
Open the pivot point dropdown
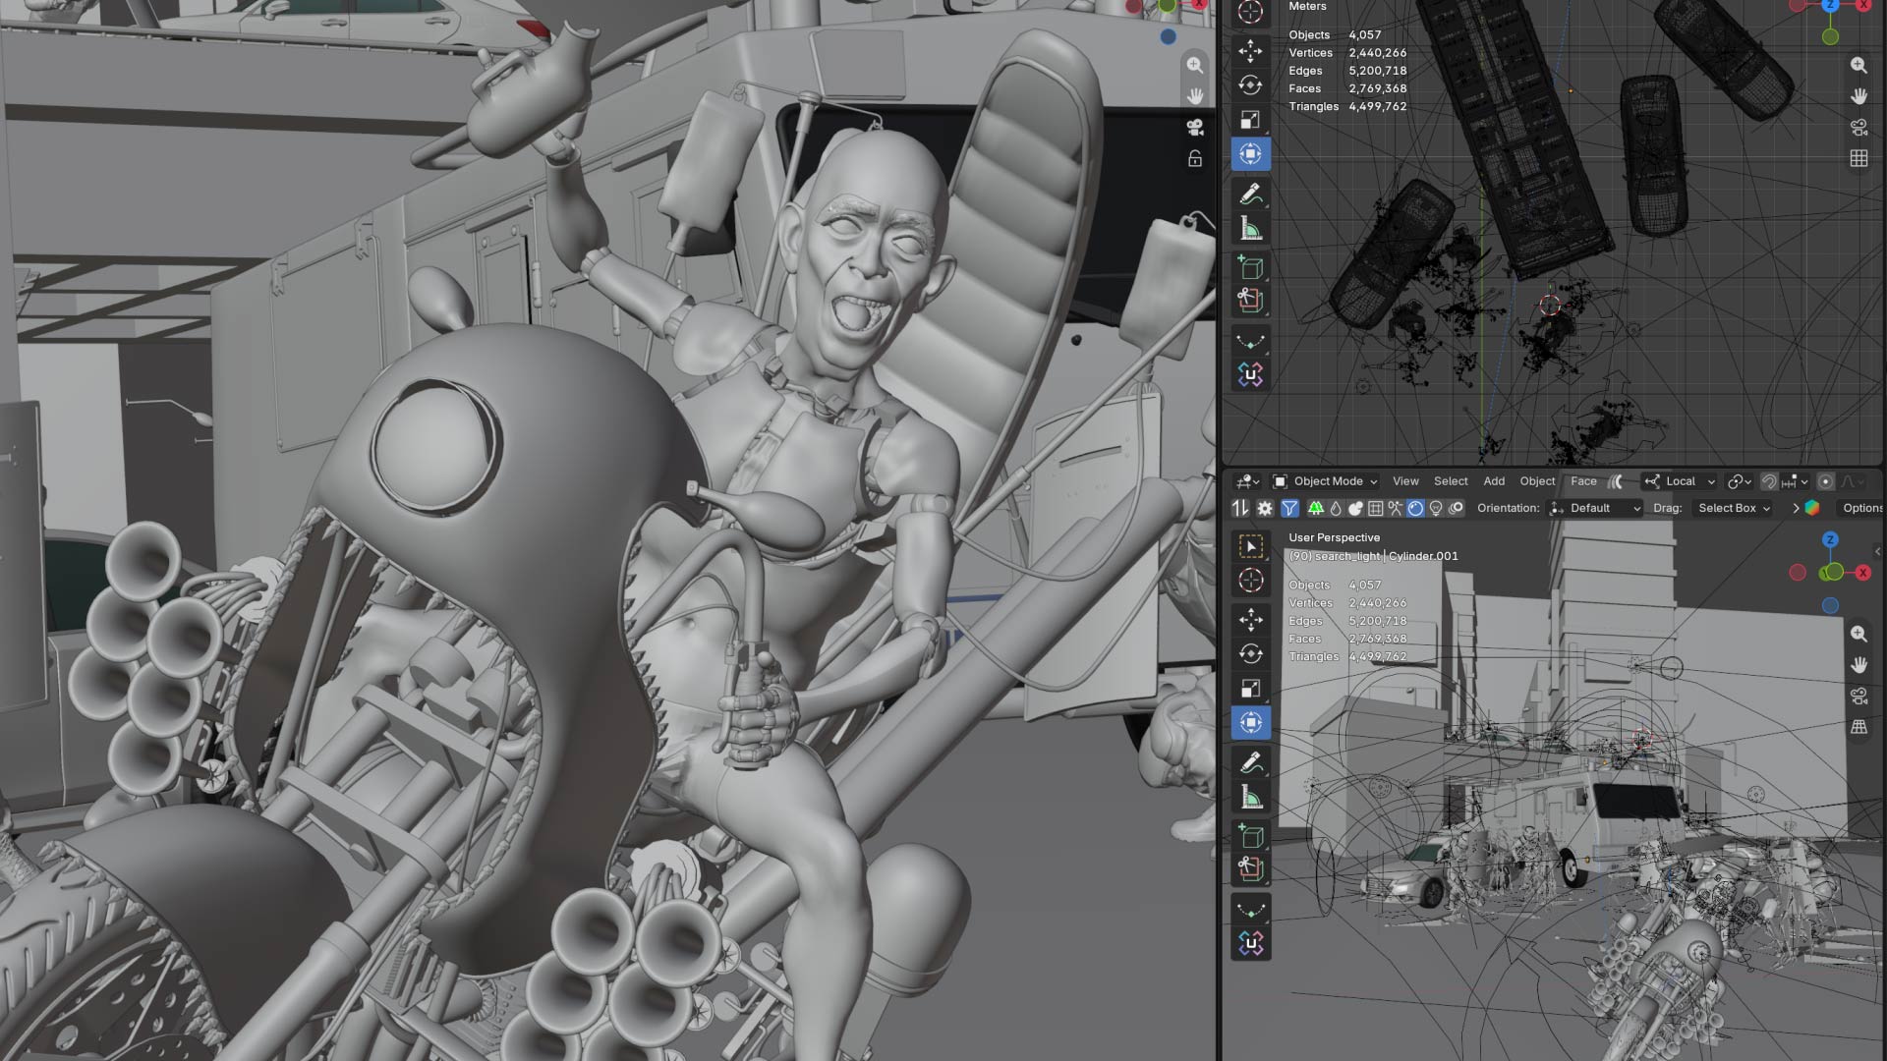coord(1740,481)
